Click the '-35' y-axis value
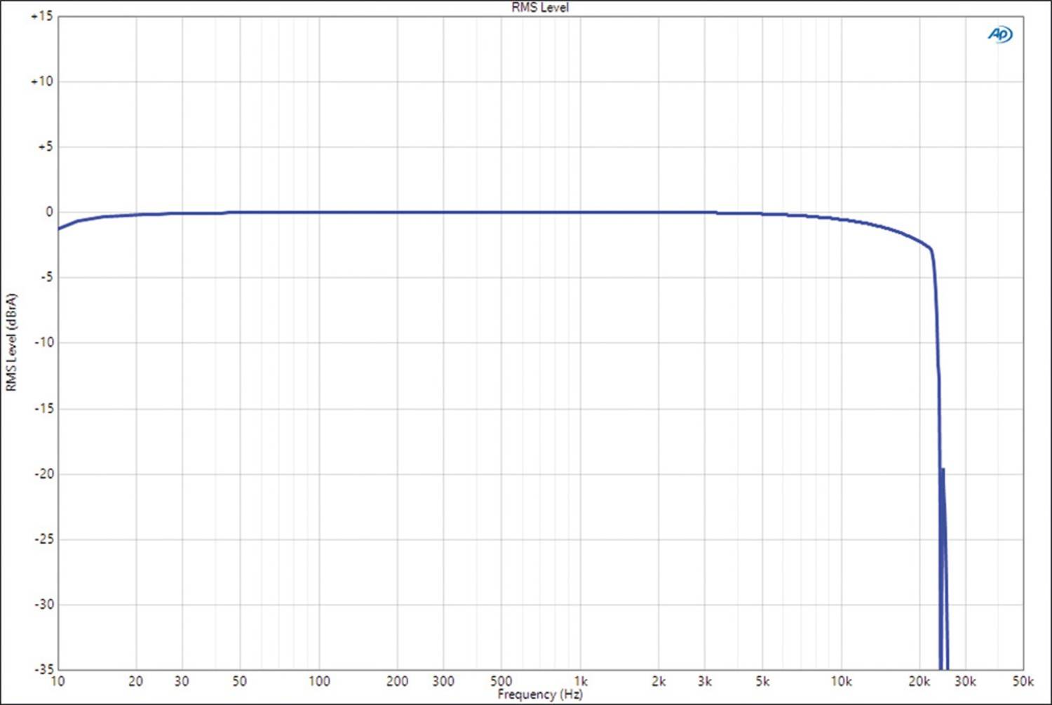The height and width of the screenshot is (705, 1052). pyautogui.click(x=43, y=669)
